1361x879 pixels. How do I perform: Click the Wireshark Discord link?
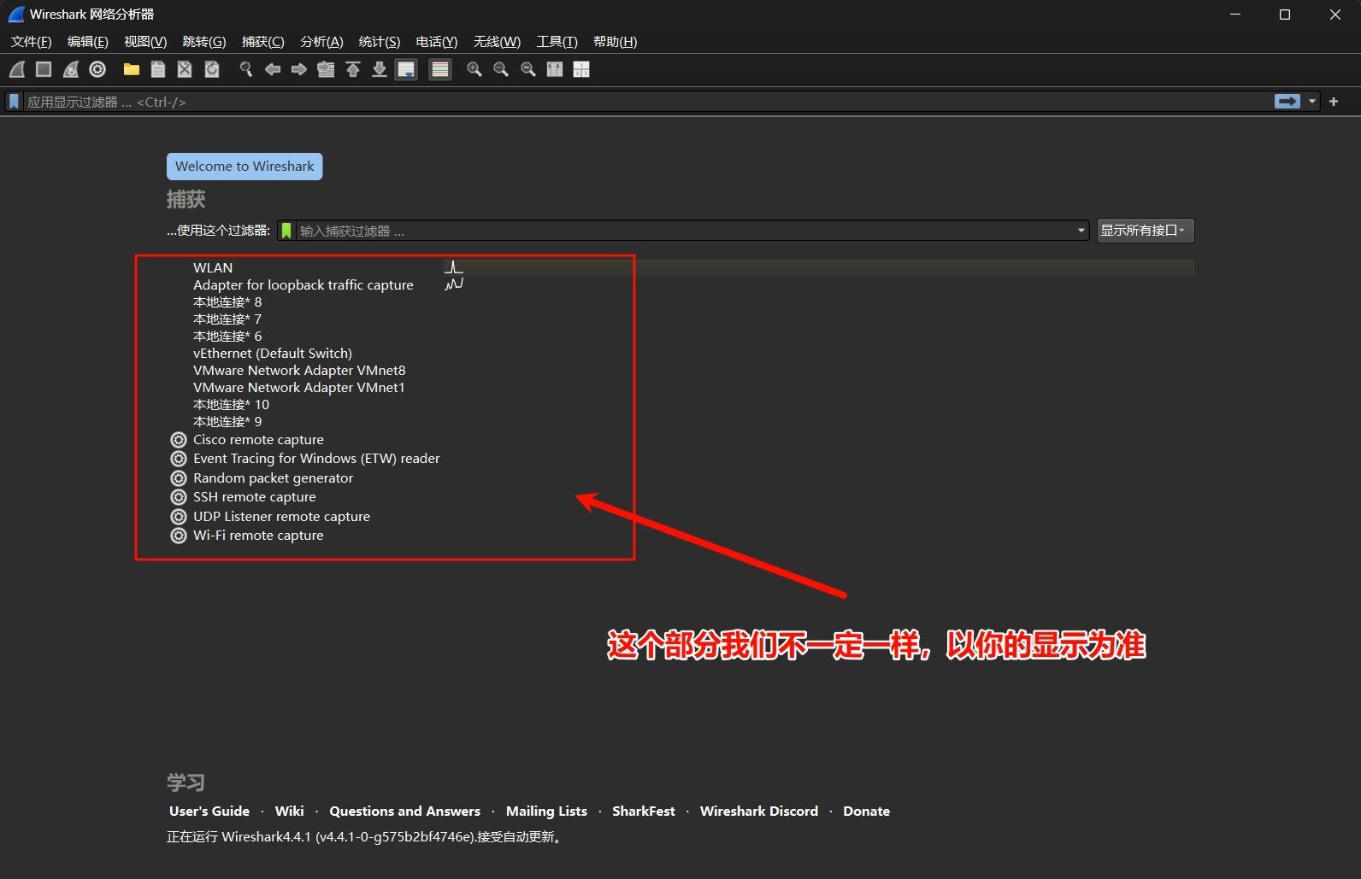pyautogui.click(x=758, y=812)
